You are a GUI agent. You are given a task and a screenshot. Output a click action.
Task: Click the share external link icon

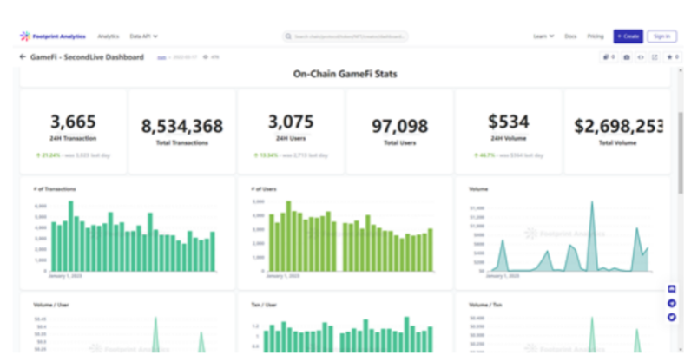tap(655, 57)
